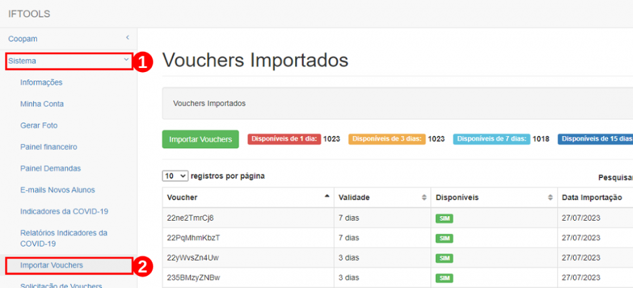Open Solicitação de Vouchers sidebar item
The image size is (633, 288).
[x=61, y=285]
